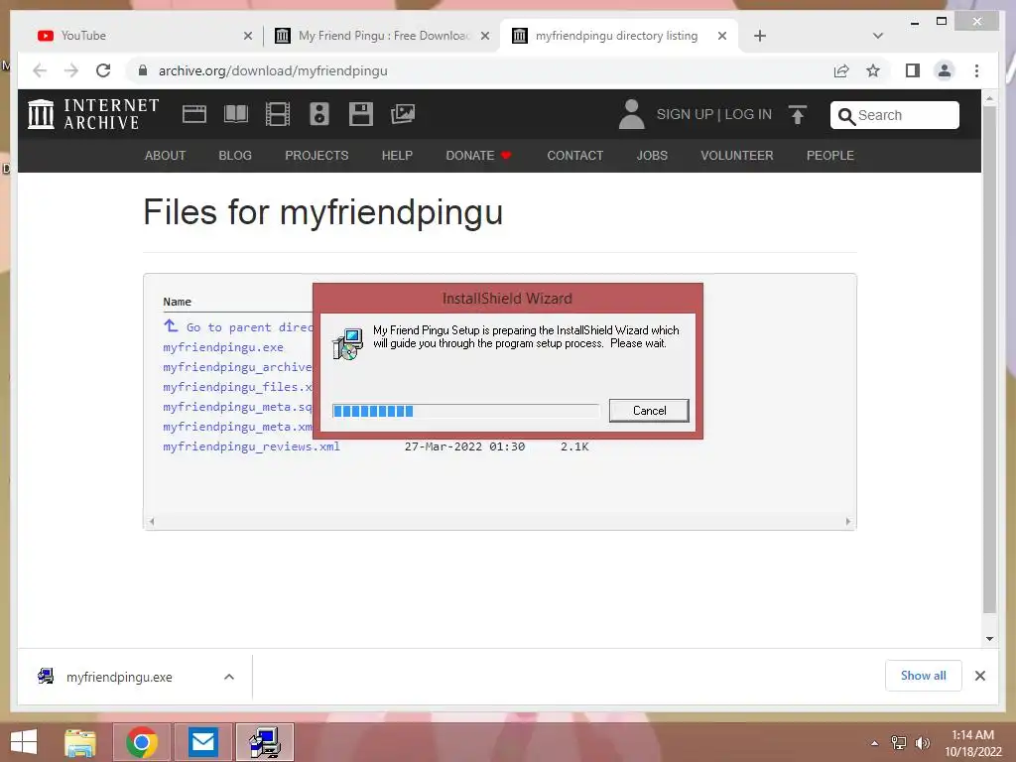Click the Chrome taskbar icon
The image size is (1016, 762).
point(141,742)
